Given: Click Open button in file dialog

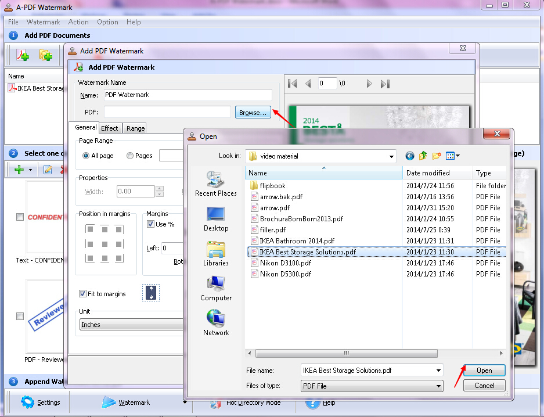Looking at the screenshot, I should pos(484,371).
